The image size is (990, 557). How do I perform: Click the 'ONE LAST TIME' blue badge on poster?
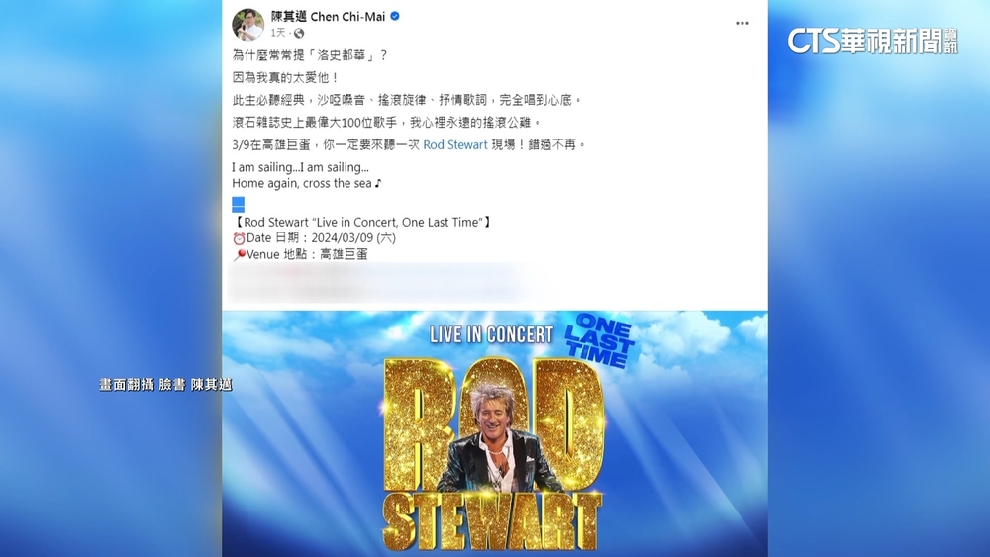(599, 340)
